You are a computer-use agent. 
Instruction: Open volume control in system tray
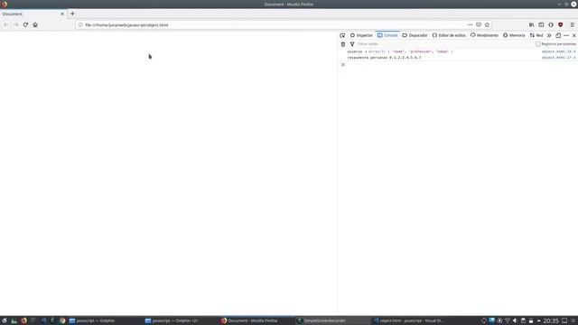[515, 320]
